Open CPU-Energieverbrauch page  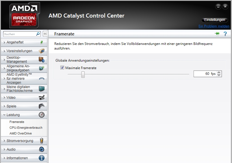coord(26,128)
